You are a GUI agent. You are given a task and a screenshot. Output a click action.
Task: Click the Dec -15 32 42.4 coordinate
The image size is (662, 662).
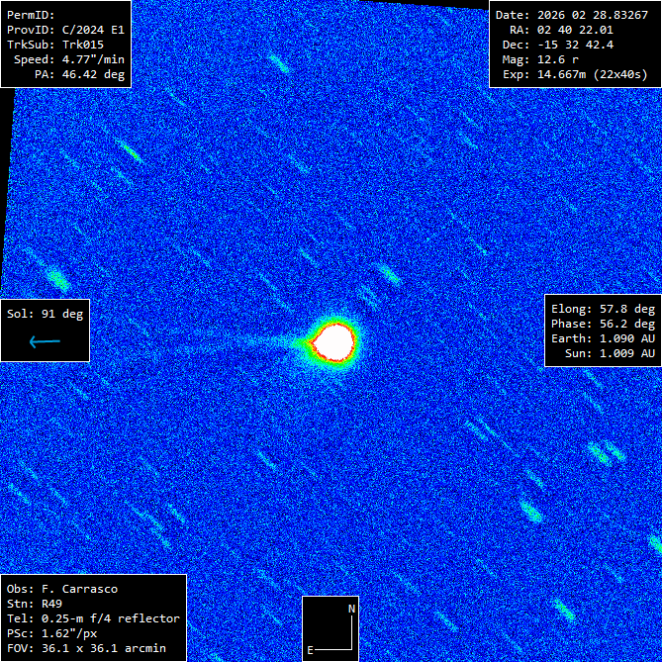click(x=571, y=46)
